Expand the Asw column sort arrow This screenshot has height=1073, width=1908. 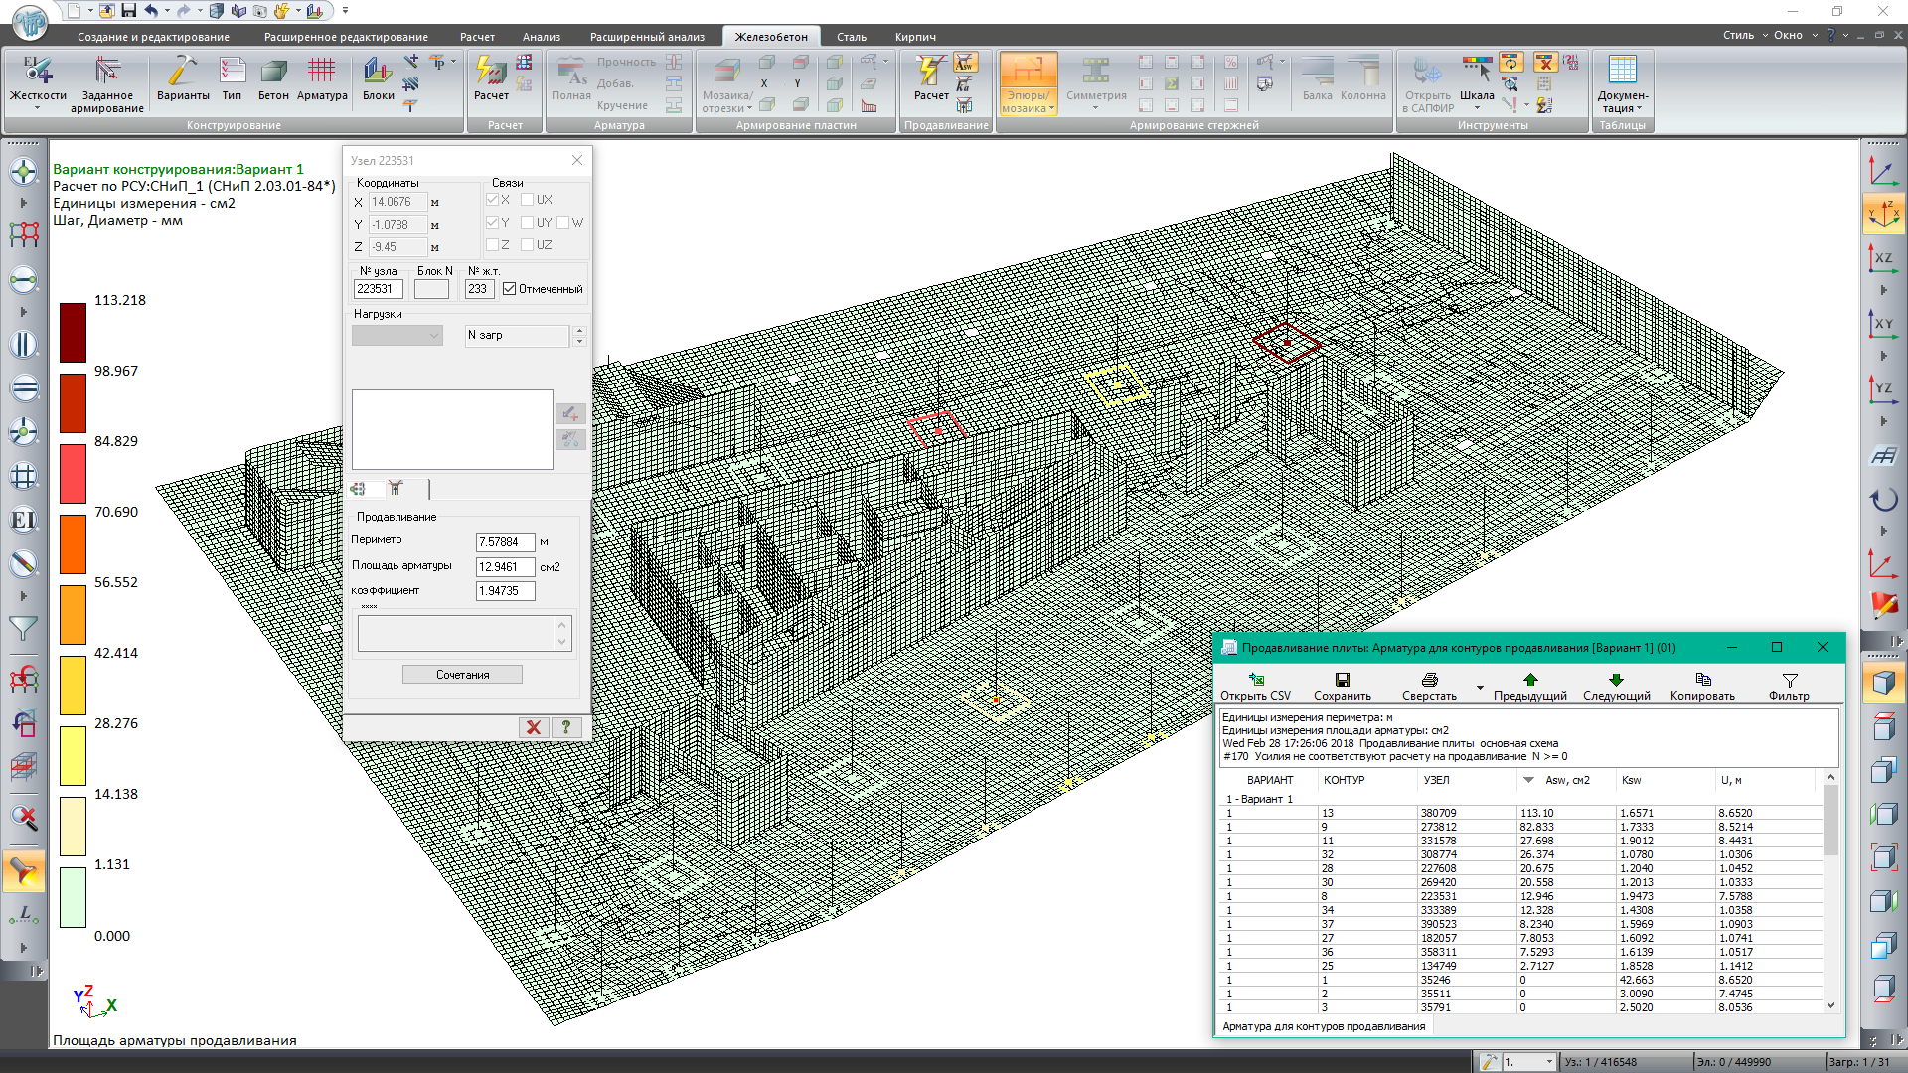tap(1528, 780)
